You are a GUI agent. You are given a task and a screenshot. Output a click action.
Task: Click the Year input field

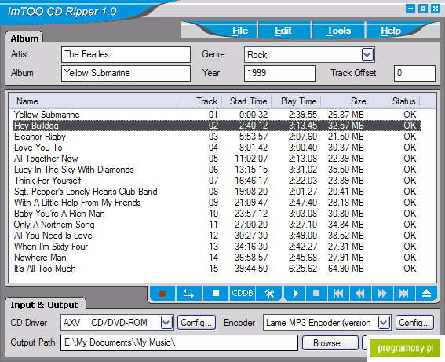coord(279,73)
